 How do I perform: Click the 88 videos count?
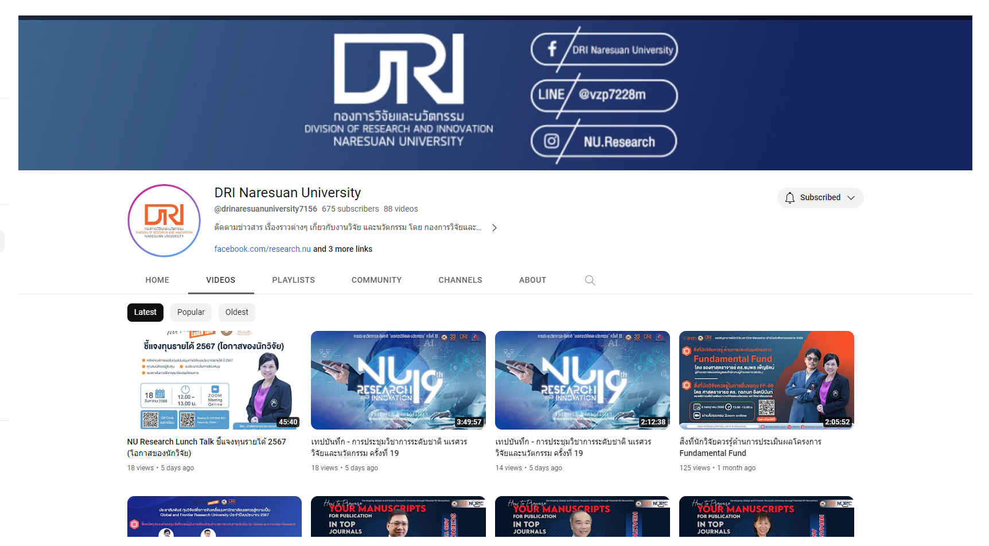tap(401, 209)
